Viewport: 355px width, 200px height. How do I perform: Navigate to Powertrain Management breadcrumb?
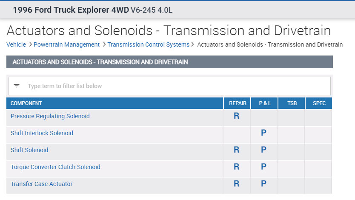[x=66, y=44]
